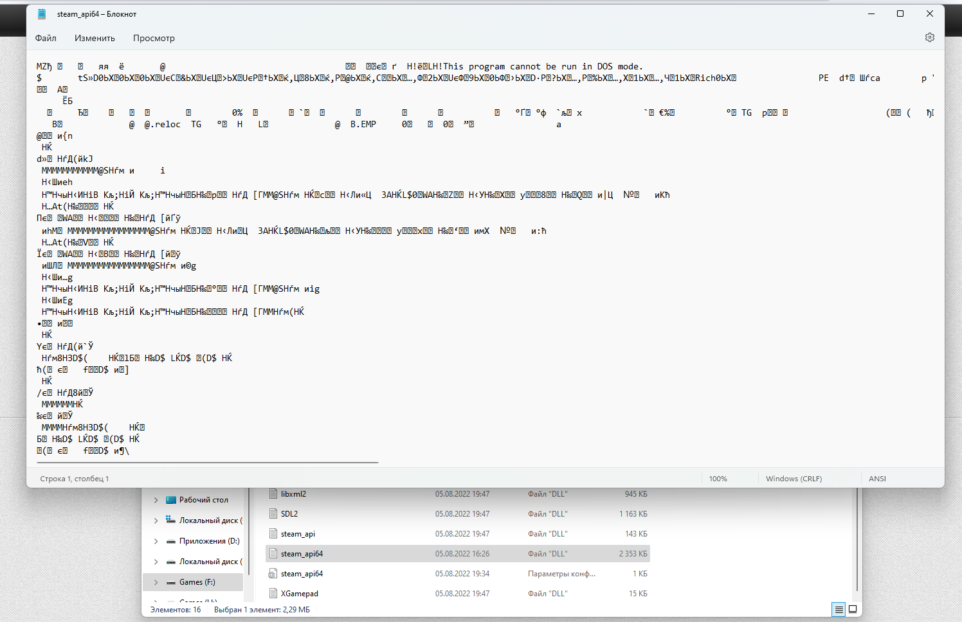
Task: Switch Explorer to details list view
Action: [839, 609]
